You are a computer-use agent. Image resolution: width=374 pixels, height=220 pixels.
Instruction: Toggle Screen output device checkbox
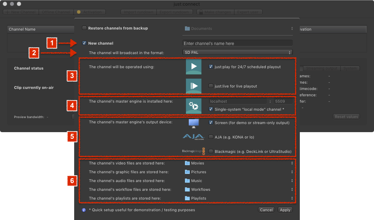211,123
